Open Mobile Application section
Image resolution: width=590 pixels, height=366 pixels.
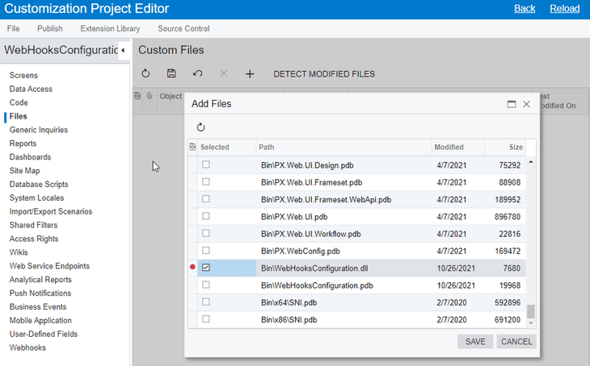[x=40, y=321]
